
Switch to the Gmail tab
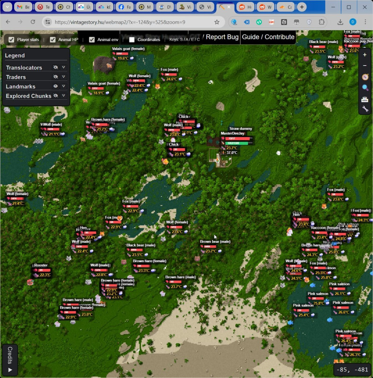click(23, 7)
